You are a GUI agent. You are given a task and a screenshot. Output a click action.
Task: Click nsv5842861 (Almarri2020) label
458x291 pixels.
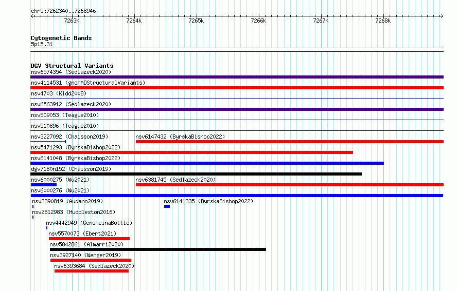point(86,244)
